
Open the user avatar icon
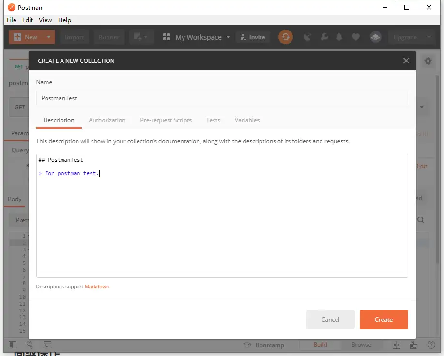point(375,37)
